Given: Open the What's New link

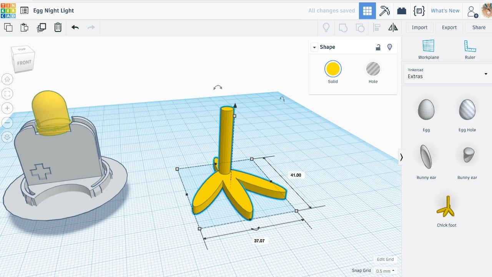Looking at the screenshot, I should coord(445,11).
